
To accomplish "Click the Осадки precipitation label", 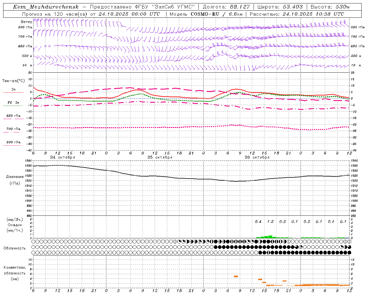I will coord(15,225).
